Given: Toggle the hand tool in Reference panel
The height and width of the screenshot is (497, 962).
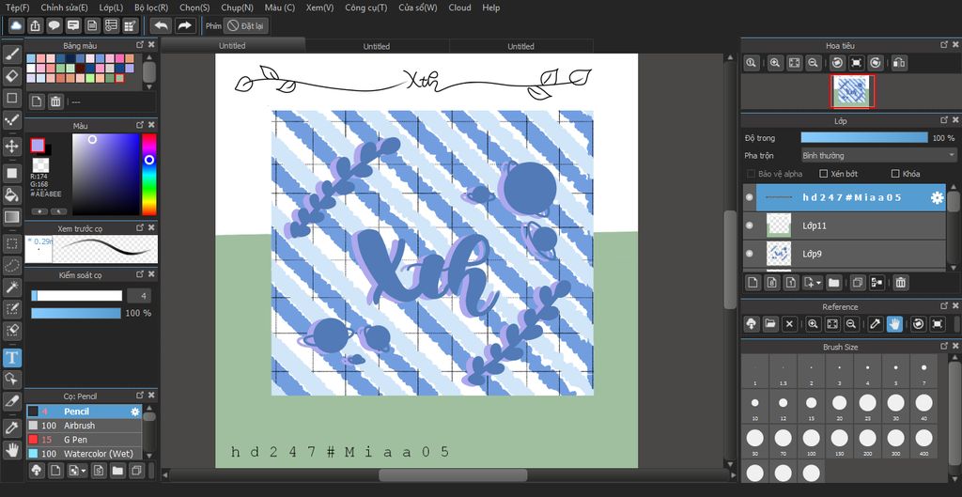Looking at the screenshot, I should (x=894, y=324).
